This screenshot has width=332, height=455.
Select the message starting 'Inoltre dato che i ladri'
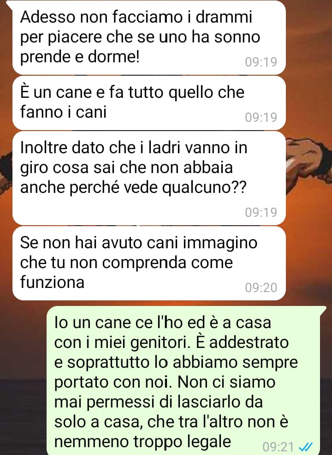(x=149, y=178)
